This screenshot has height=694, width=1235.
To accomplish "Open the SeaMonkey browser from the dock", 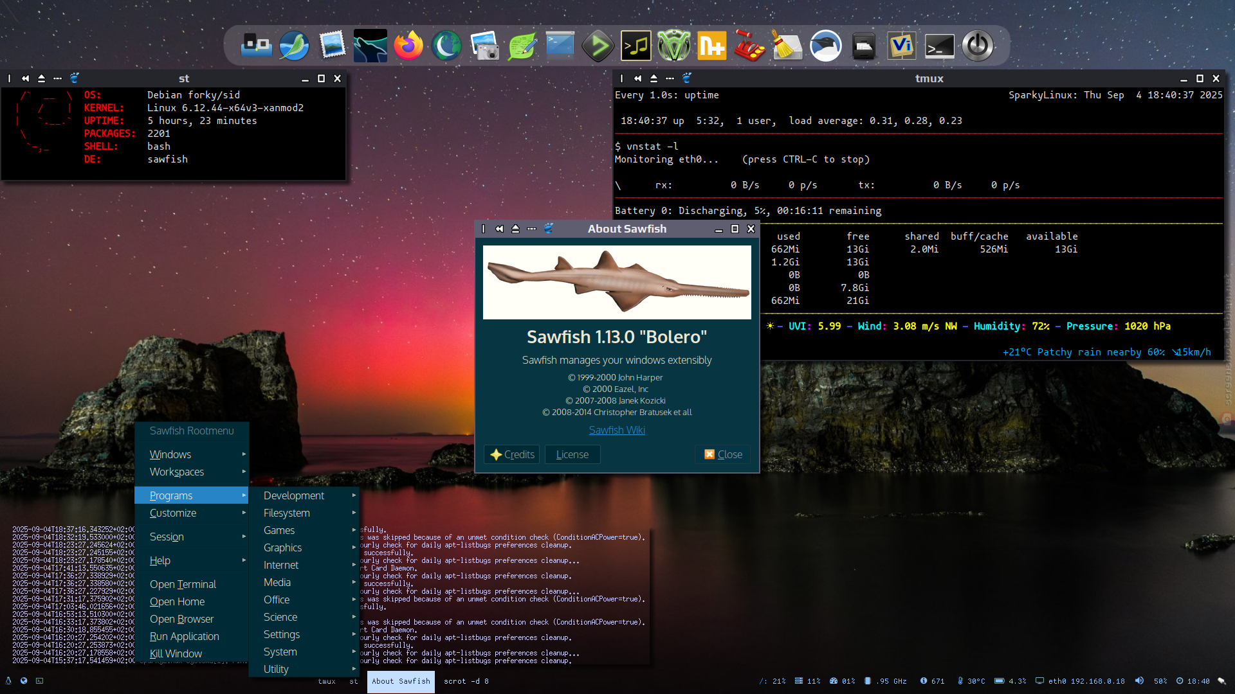I will 294,46.
